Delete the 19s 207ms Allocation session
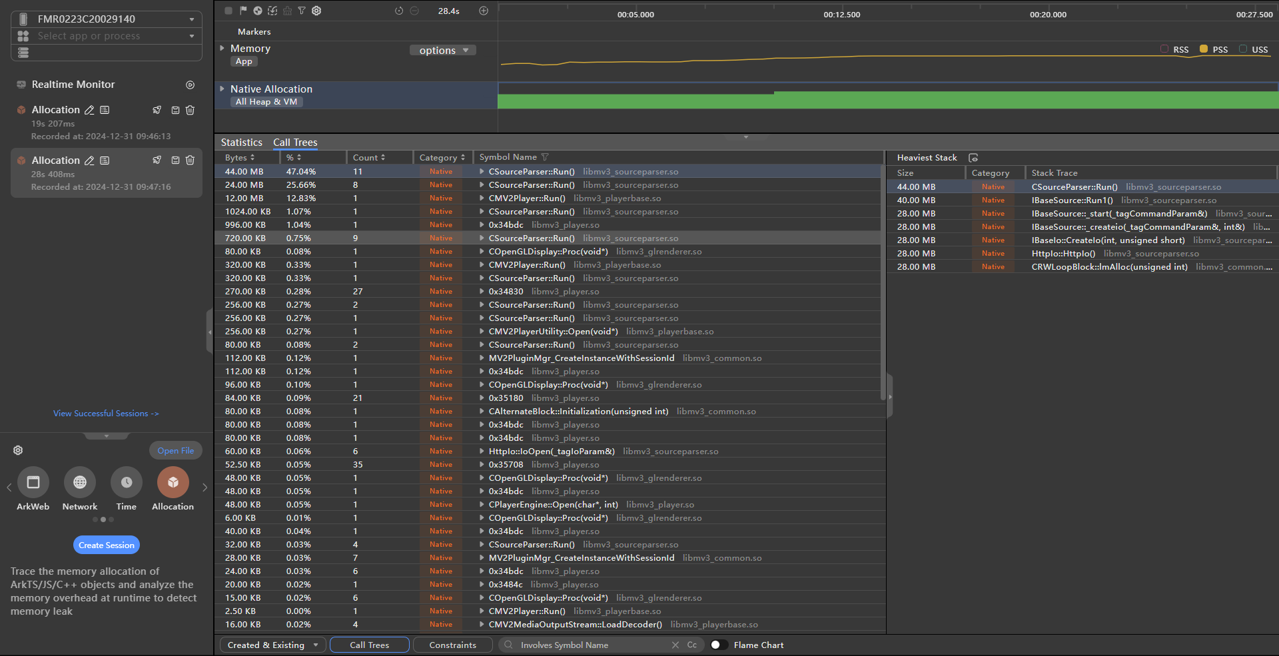This screenshot has width=1279, height=656. pos(190,110)
